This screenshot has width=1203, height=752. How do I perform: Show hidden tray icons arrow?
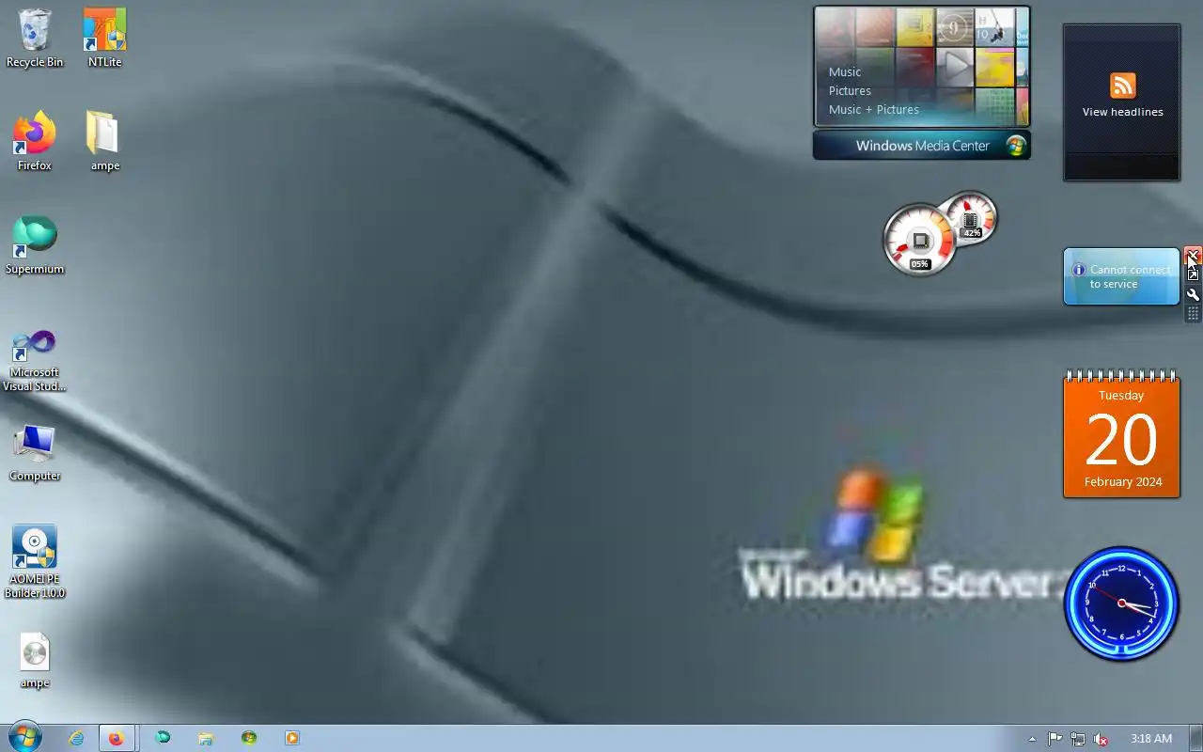point(1032,739)
